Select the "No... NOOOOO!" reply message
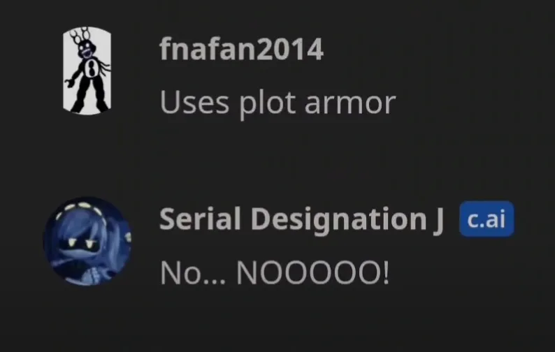Screen dimensions: 555x352 point(274,272)
